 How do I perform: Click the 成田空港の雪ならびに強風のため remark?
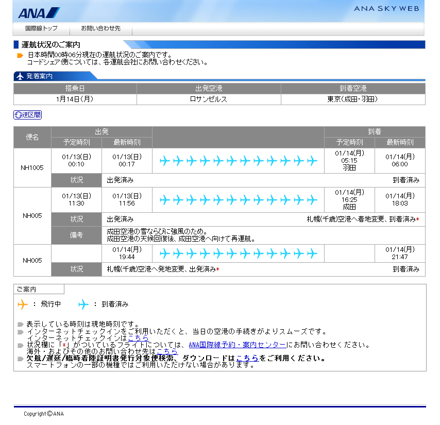click(x=157, y=231)
